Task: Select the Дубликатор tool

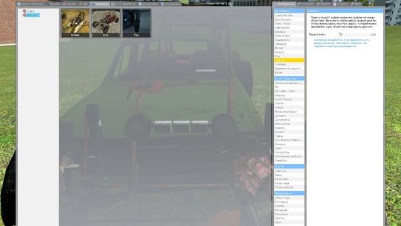Action: click(289, 120)
